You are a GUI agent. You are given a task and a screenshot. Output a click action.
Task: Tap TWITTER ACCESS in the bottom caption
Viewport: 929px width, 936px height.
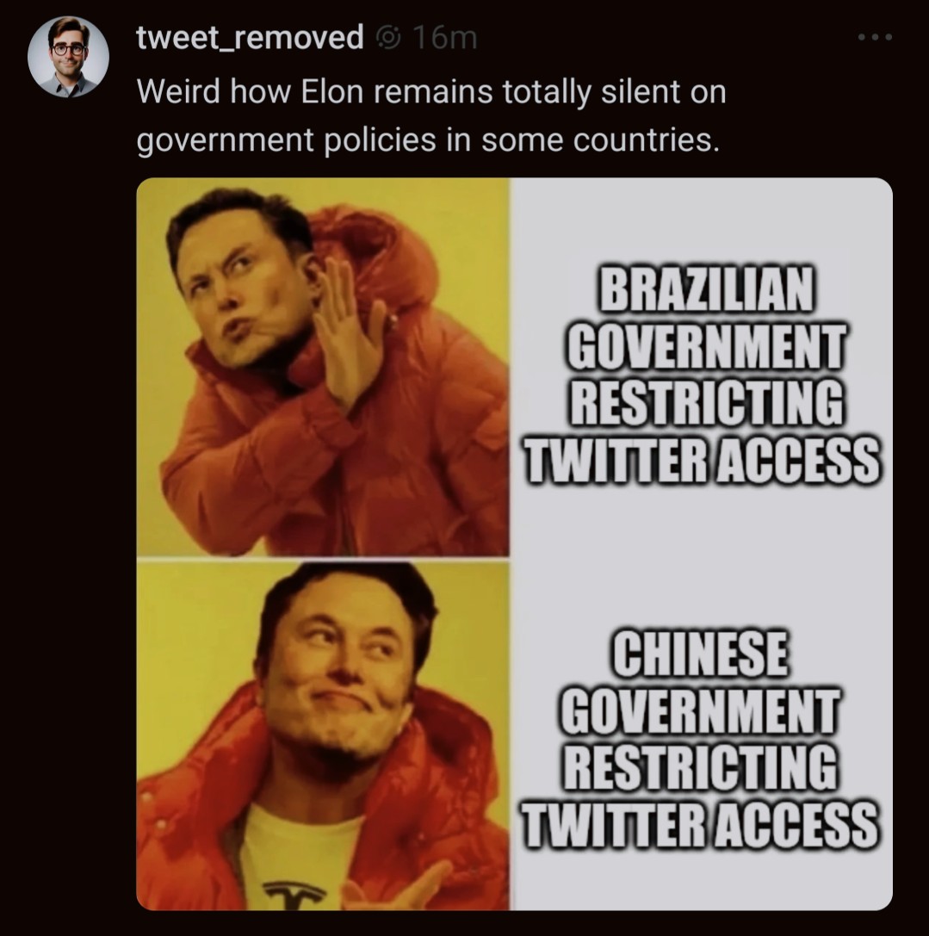point(700,824)
